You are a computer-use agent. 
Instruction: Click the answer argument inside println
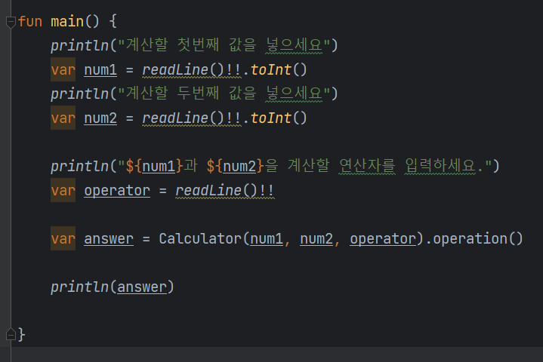pos(142,287)
